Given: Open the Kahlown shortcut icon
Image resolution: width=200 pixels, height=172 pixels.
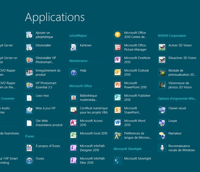Looking at the screenshot, I should pyautogui.click(x=74, y=47).
